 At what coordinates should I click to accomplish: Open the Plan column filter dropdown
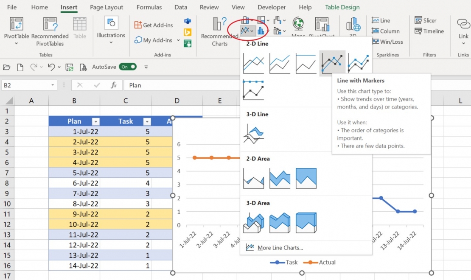point(96,121)
